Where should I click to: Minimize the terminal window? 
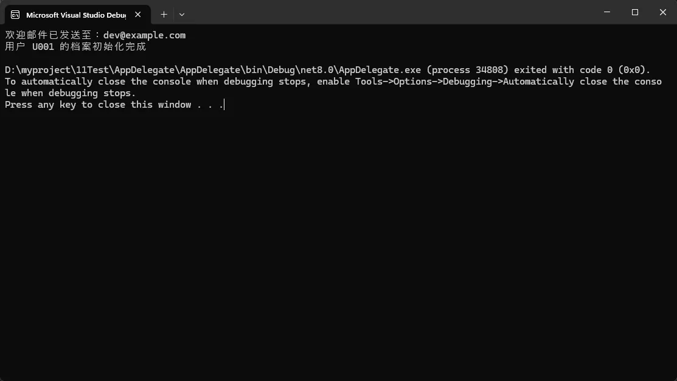point(607,12)
